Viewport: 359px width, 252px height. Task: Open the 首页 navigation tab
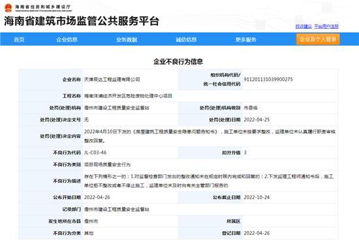click(x=19, y=39)
